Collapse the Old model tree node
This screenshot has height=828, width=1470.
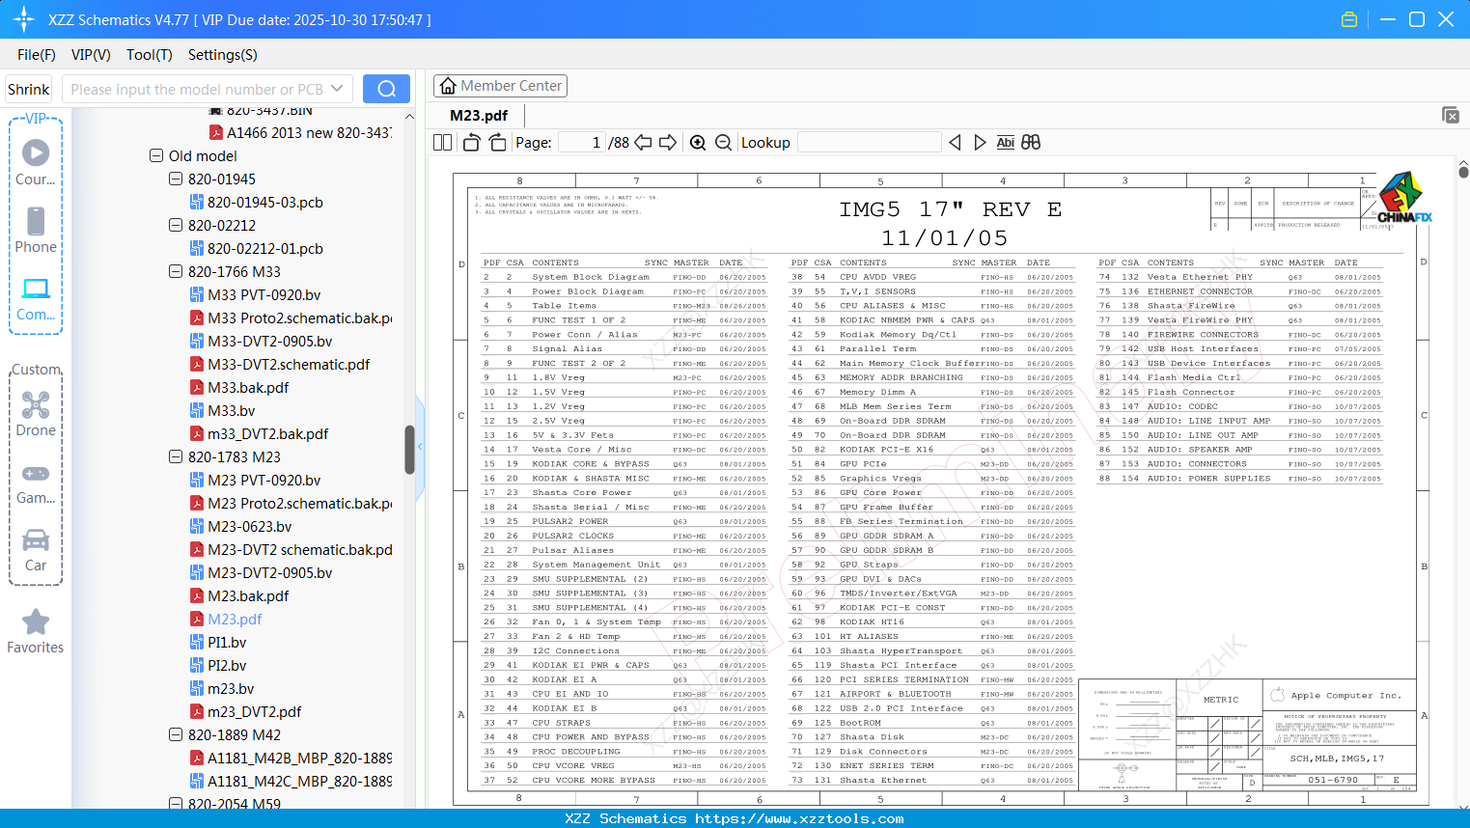click(156, 155)
